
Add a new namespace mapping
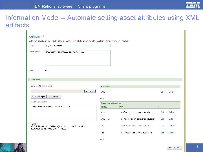click(x=102, y=139)
